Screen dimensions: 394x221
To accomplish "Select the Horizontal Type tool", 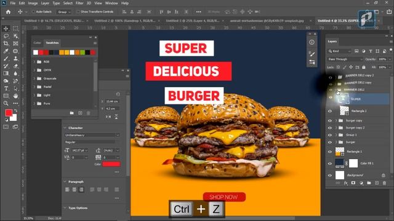I will coord(6,88).
